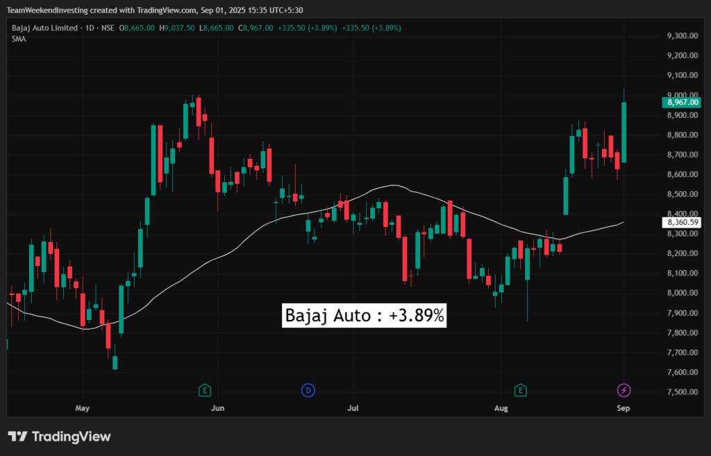Viewport: 711px width, 456px height.
Task: Click the 7,500.00 price axis label
Action: [683, 392]
